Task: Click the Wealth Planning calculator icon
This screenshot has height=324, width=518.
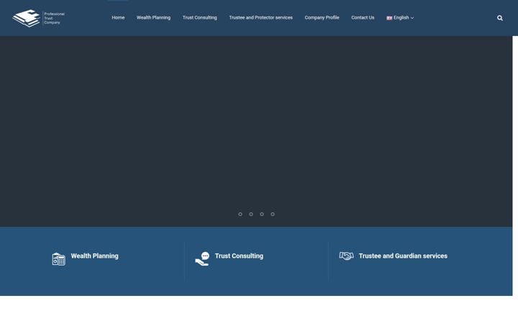Action: click(58, 259)
